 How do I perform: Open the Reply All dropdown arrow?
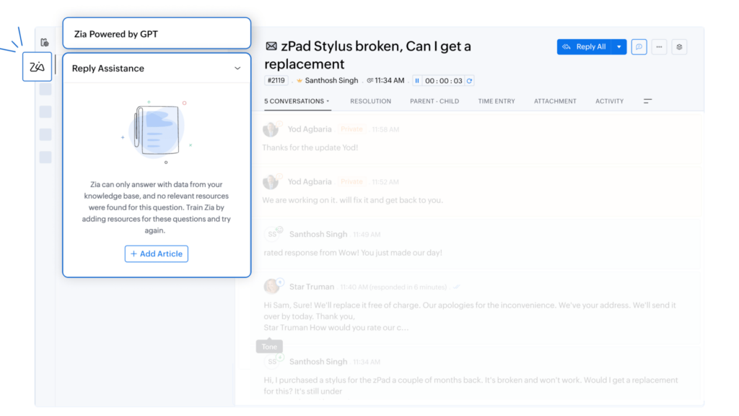[618, 47]
